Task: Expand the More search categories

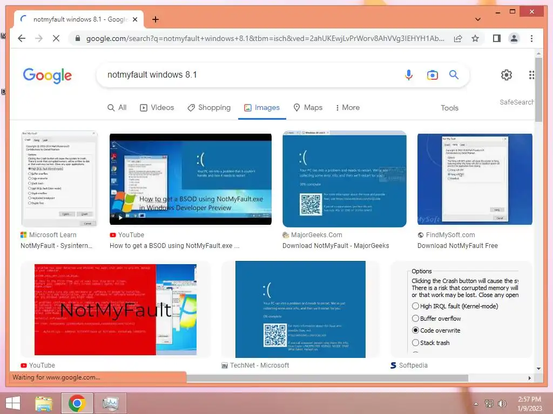Action: (347, 108)
